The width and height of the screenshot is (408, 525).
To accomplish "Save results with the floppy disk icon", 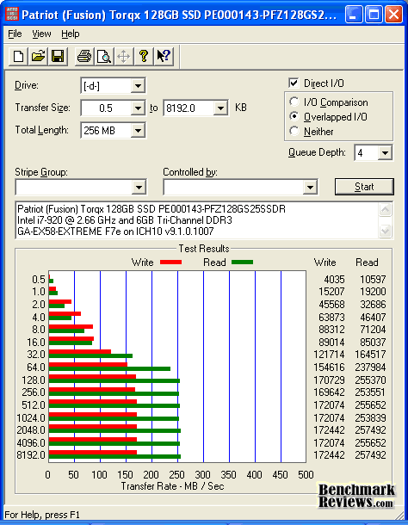I will [x=58, y=56].
